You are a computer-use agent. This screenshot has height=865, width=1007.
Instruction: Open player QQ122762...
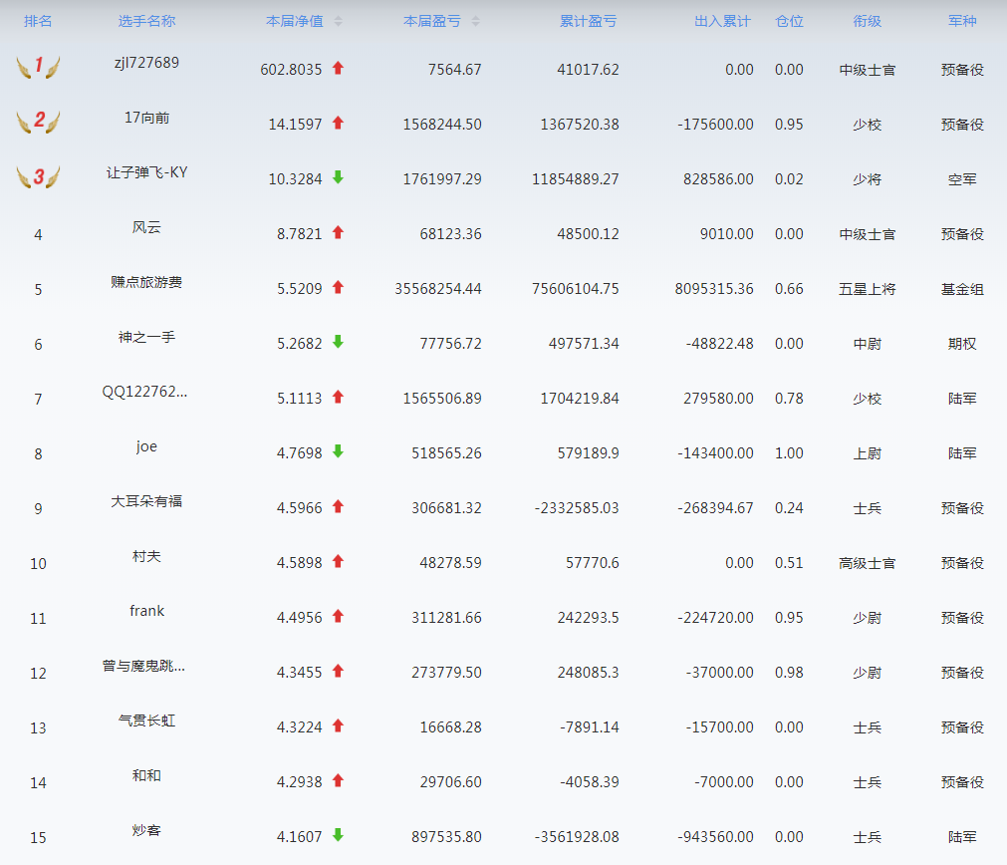click(x=144, y=392)
